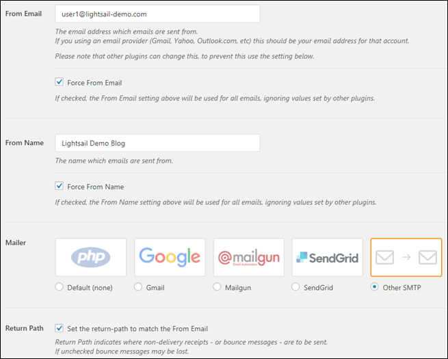
Task: Select the PHP mailer logo
Action: click(x=91, y=257)
